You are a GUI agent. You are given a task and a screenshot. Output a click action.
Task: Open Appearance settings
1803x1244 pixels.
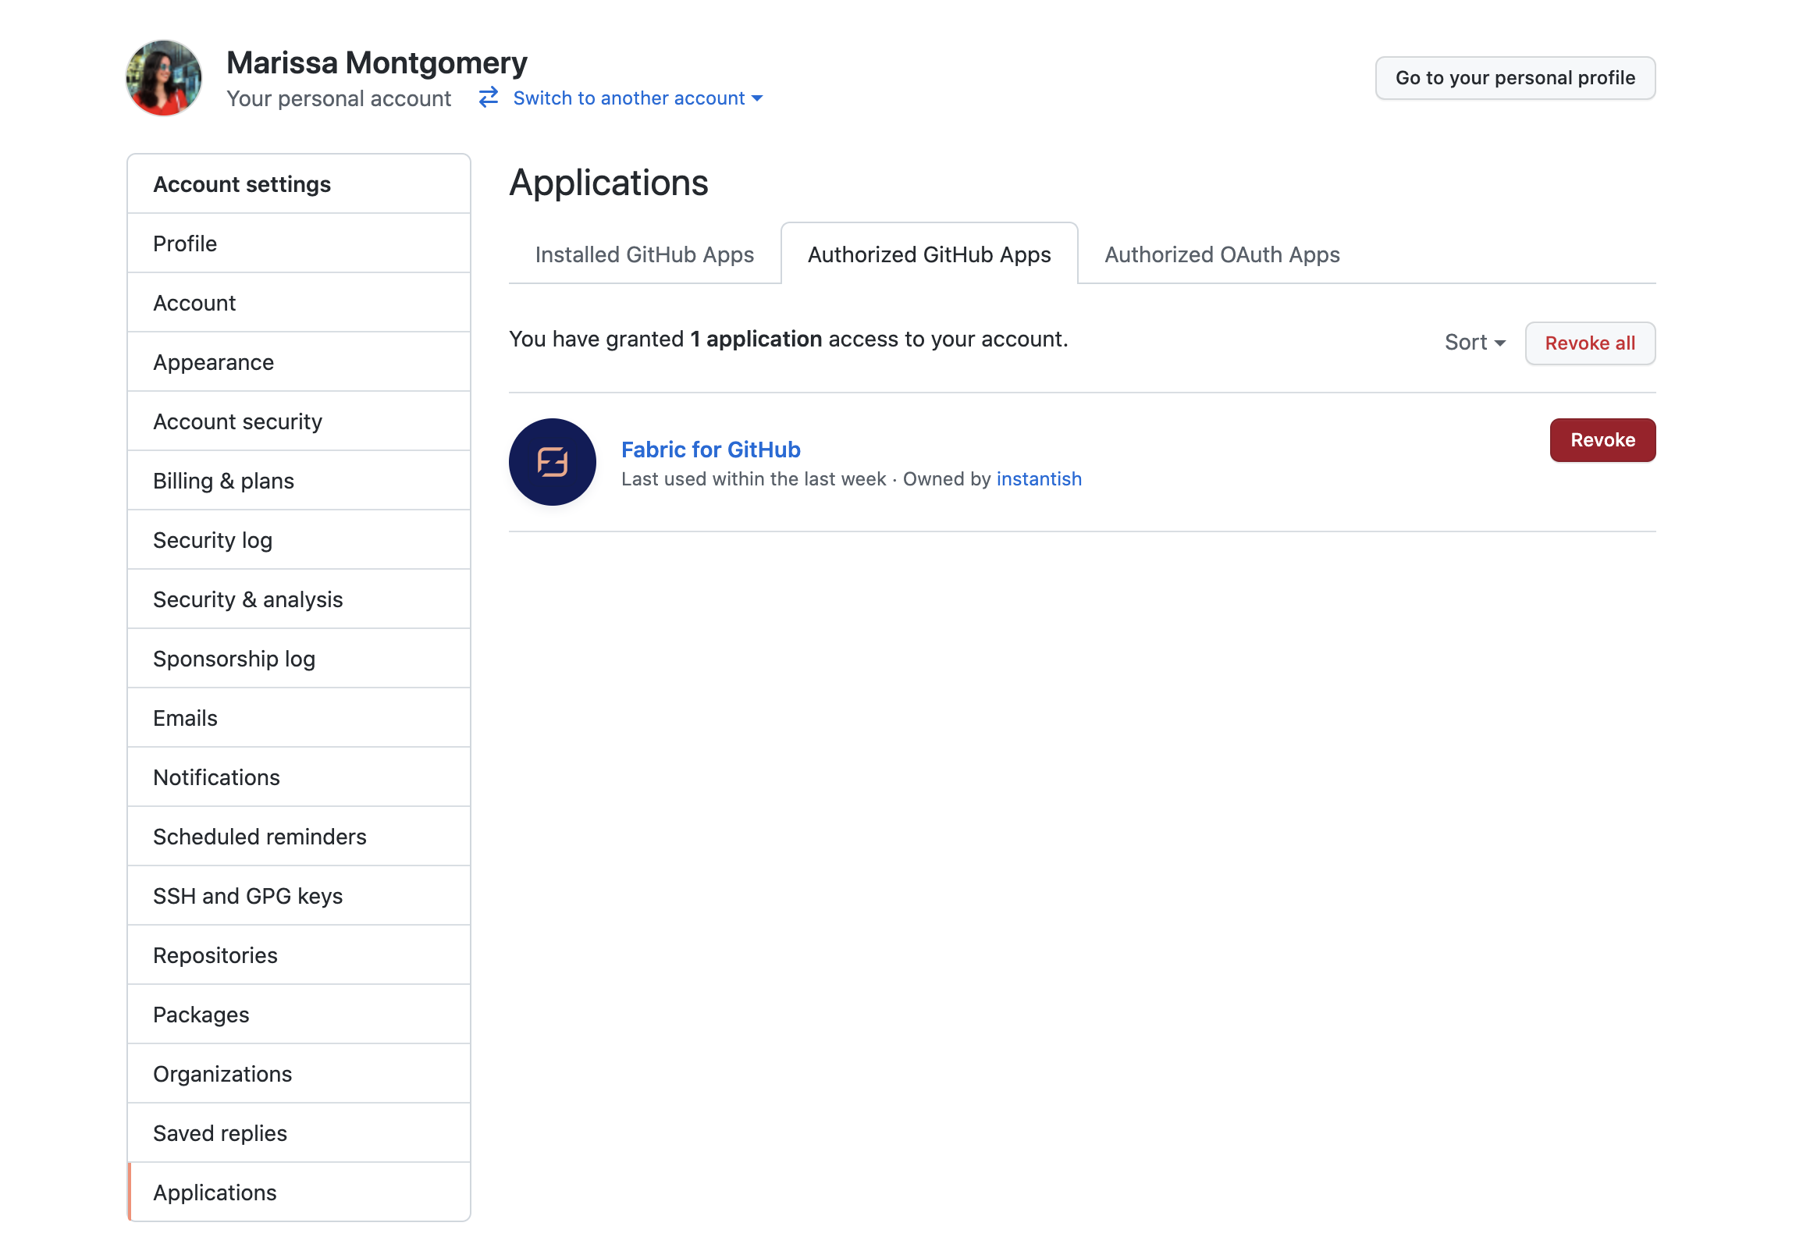tap(299, 362)
